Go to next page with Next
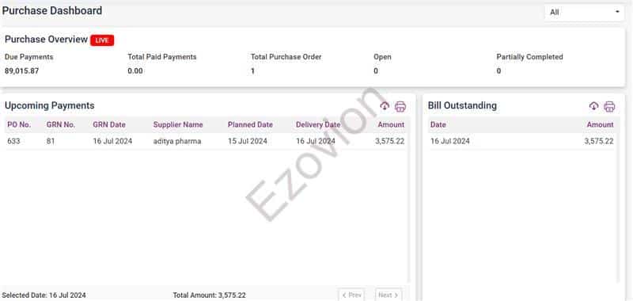The width and height of the screenshot is (633, 301). coord(389,295)
